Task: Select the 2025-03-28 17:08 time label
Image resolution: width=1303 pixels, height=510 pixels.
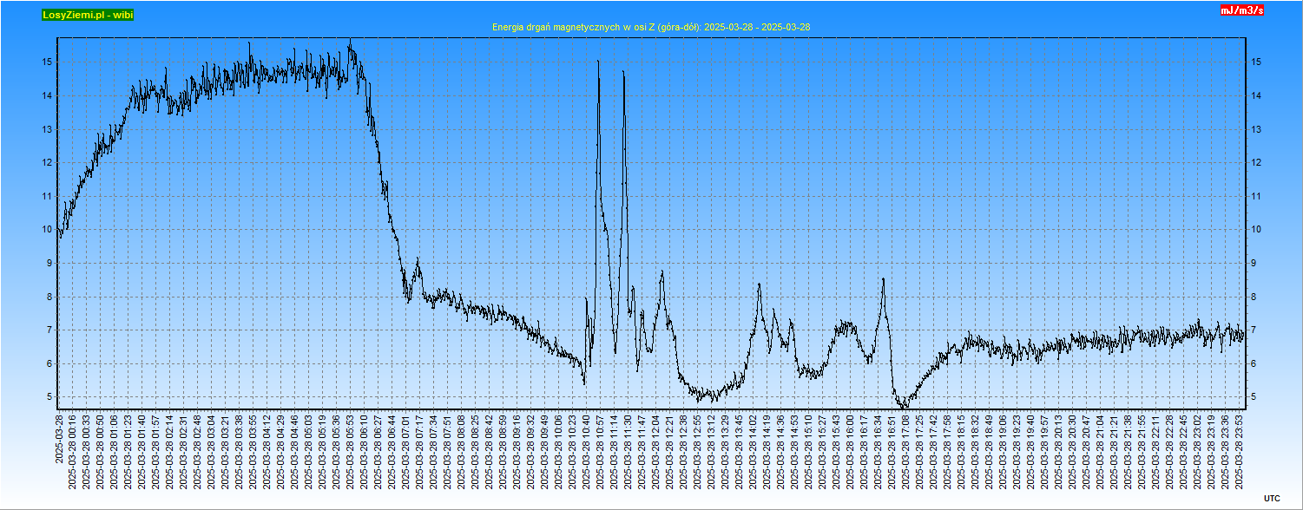Action: tap(906, 450)
